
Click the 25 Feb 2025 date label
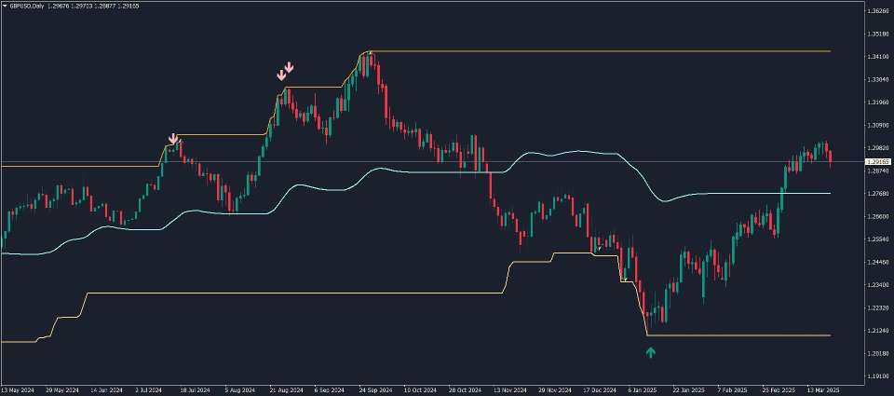point(779,390)
